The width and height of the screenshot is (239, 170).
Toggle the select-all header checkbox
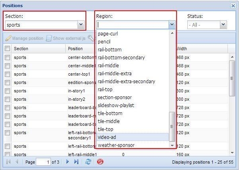click(x=7, y=49)
